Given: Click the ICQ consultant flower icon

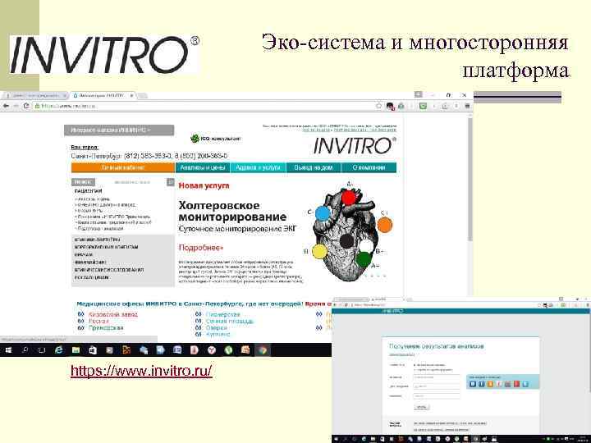Looking at the screenshot, I should 195,139.
